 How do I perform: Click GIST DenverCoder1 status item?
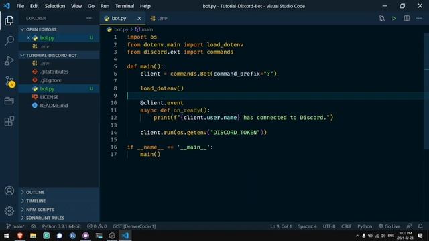(134, 226)
